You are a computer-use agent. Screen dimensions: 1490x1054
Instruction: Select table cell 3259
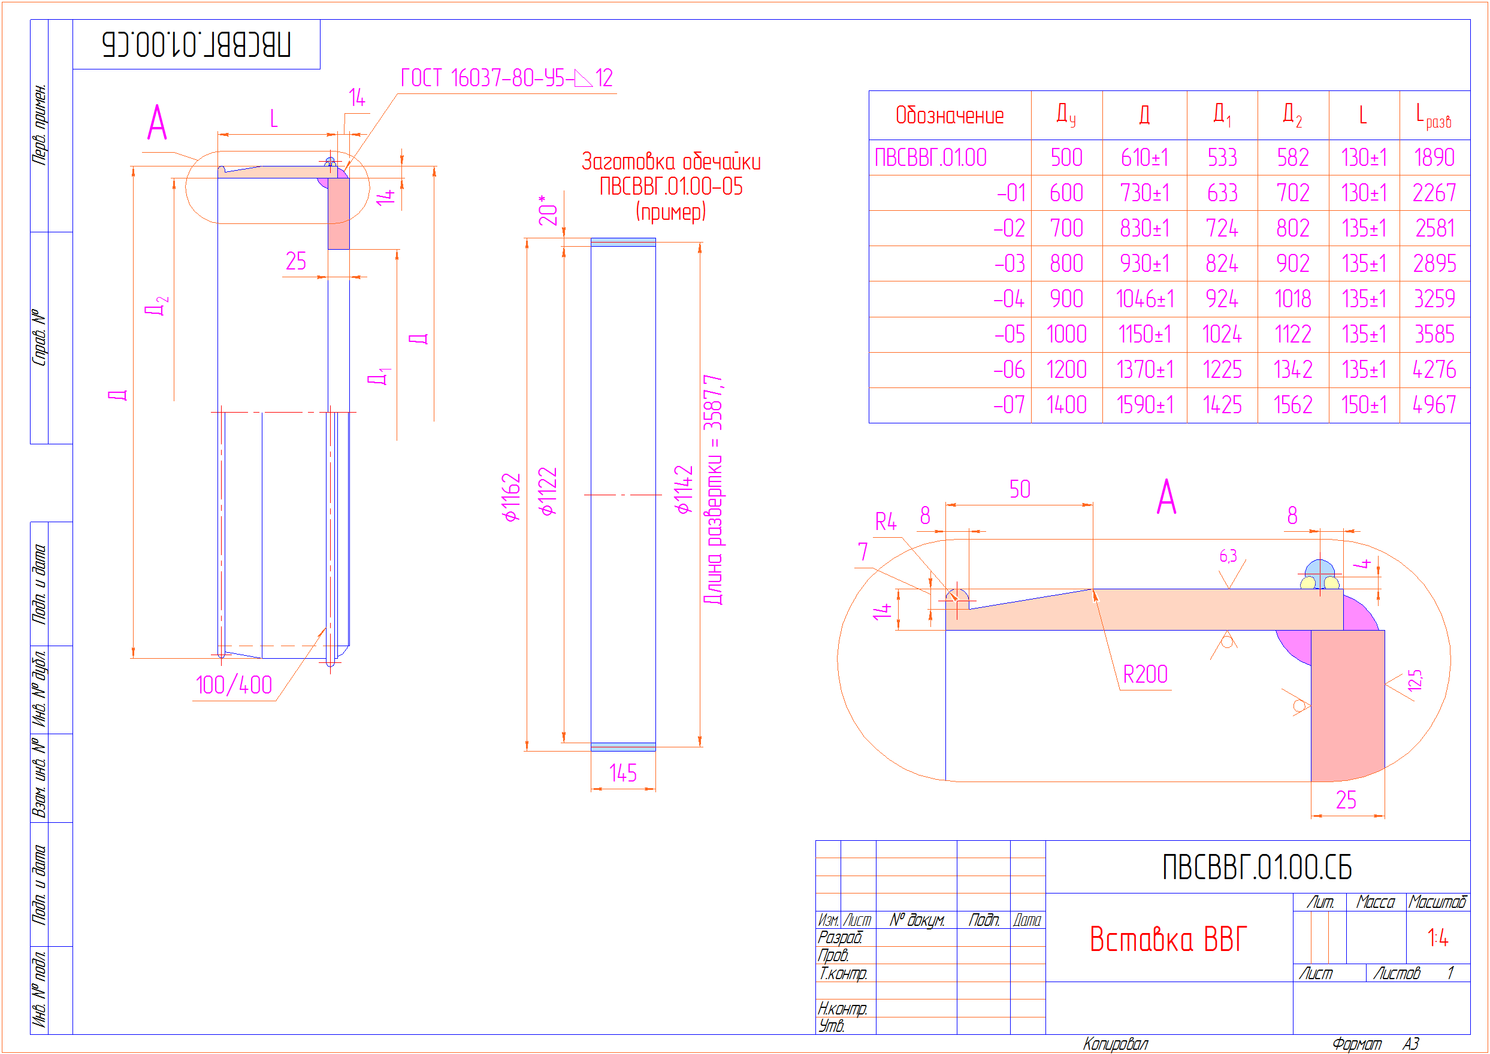(x=1434, y=299)
